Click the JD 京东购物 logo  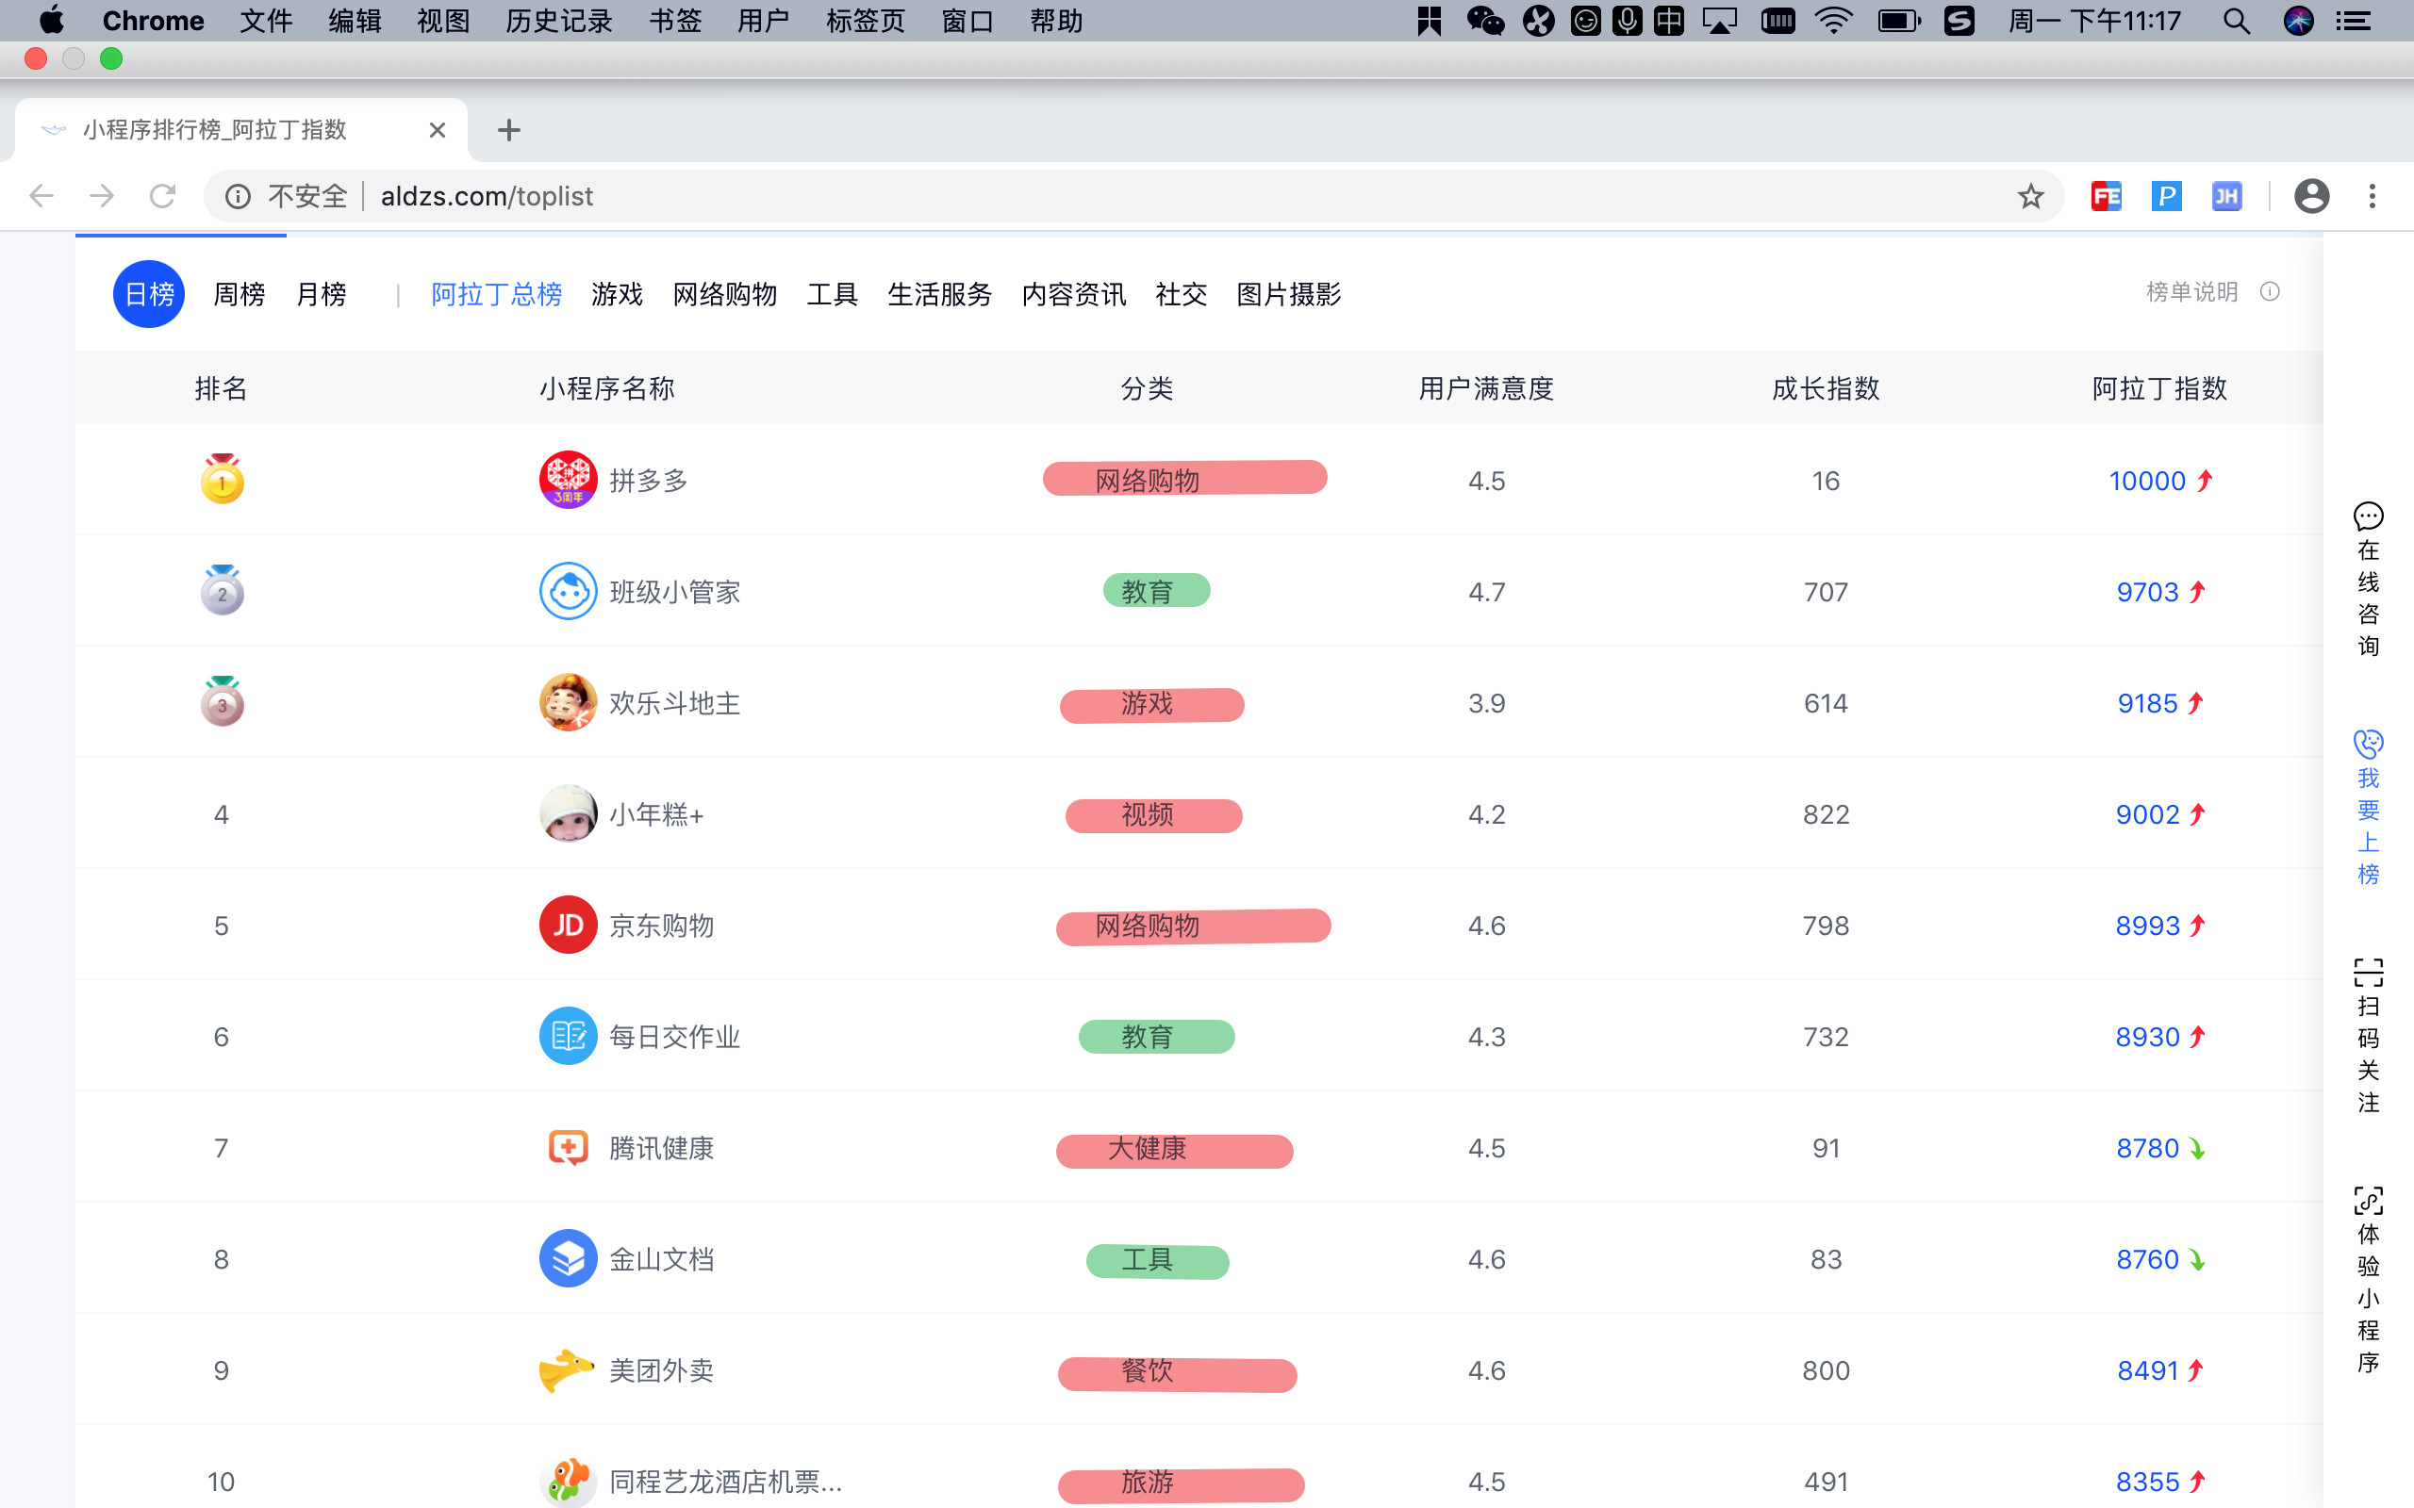click(568, 925)
